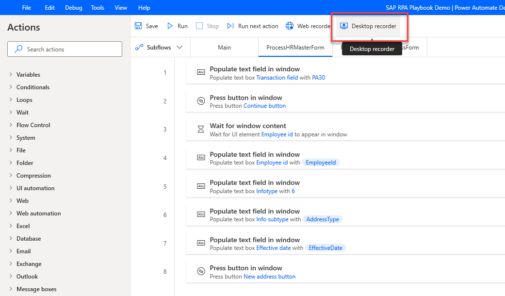This screenshot has width=505, height=296.
Task: Expand the Web group
Action: point(11,200)
